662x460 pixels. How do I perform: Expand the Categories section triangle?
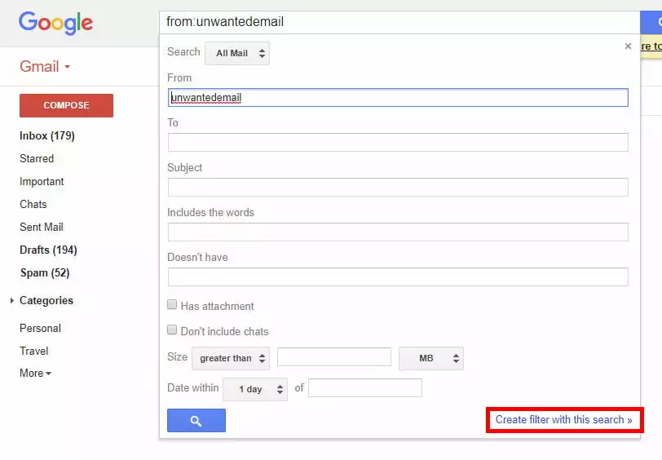[x=11, y=301]
